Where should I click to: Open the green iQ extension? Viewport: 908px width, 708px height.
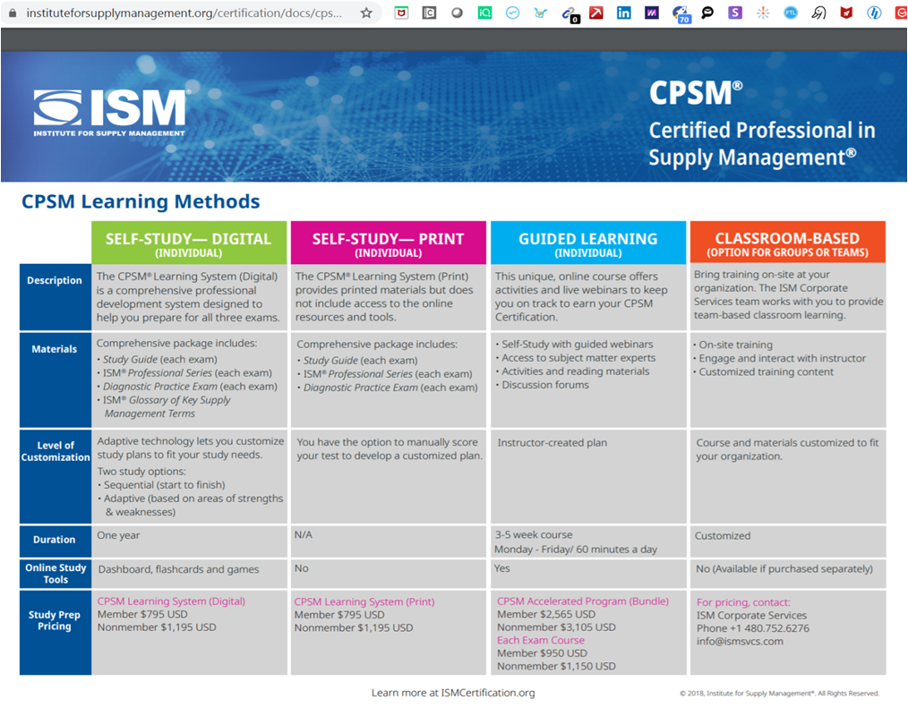[484, 13]
